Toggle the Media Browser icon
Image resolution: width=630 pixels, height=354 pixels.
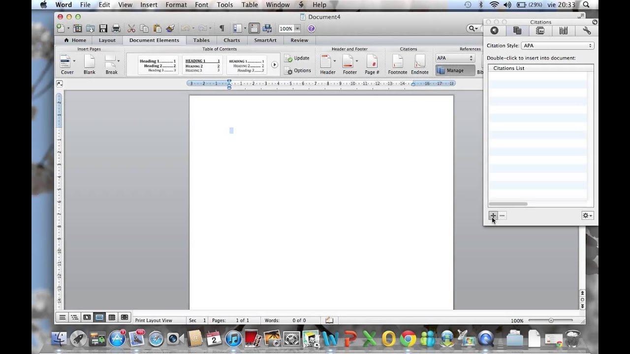(x=267, y=29)
